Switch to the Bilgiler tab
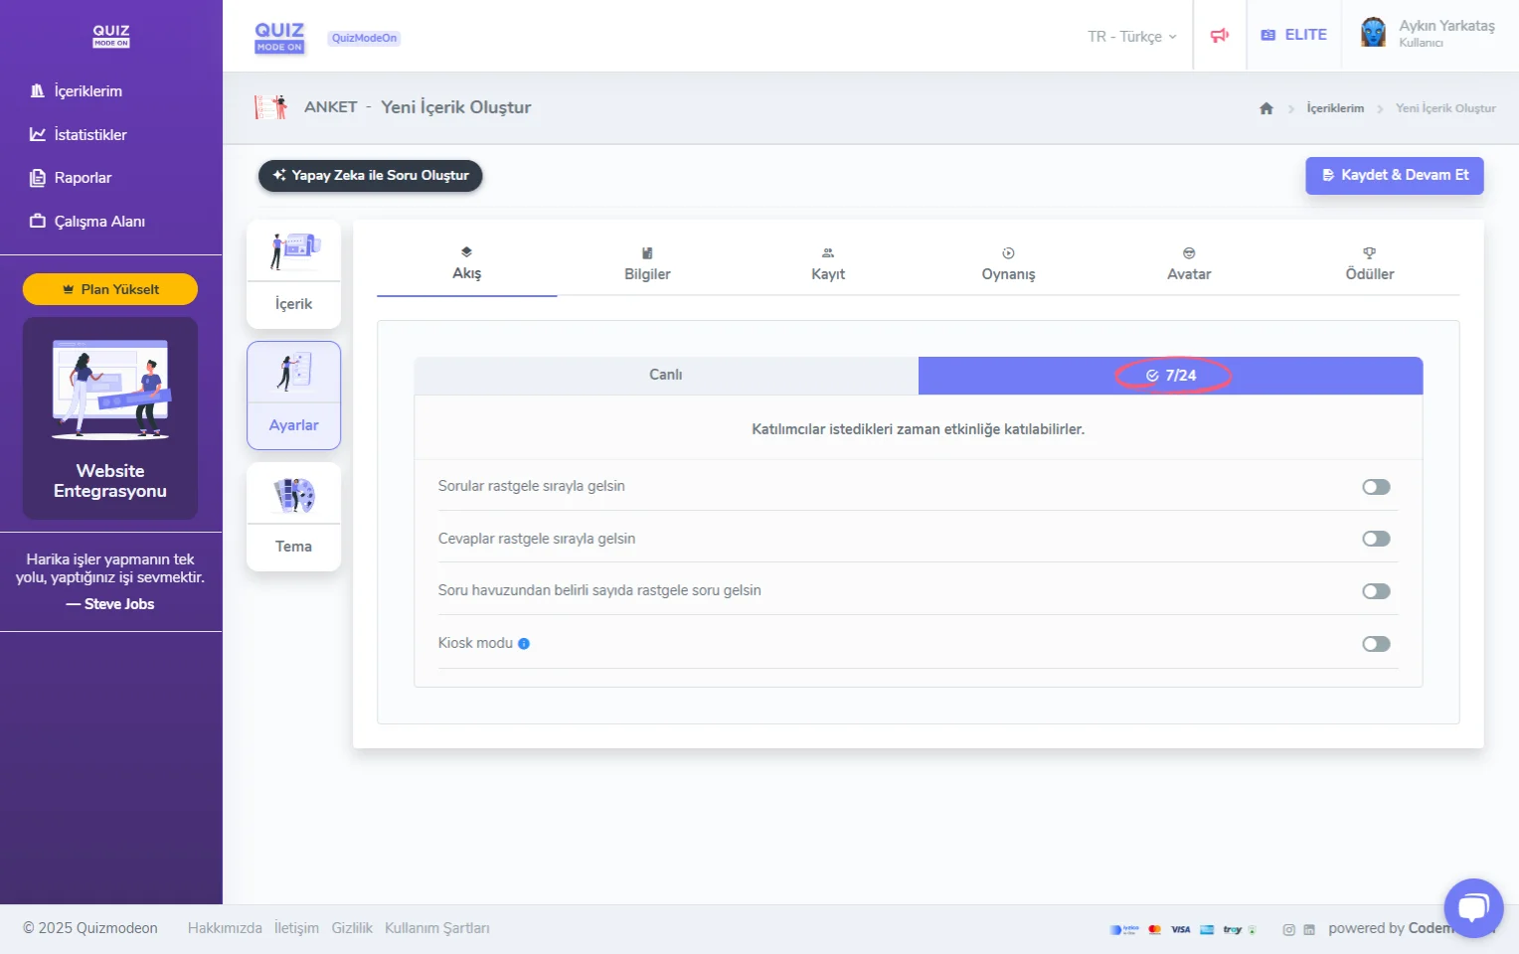 (x=647, y=264)
